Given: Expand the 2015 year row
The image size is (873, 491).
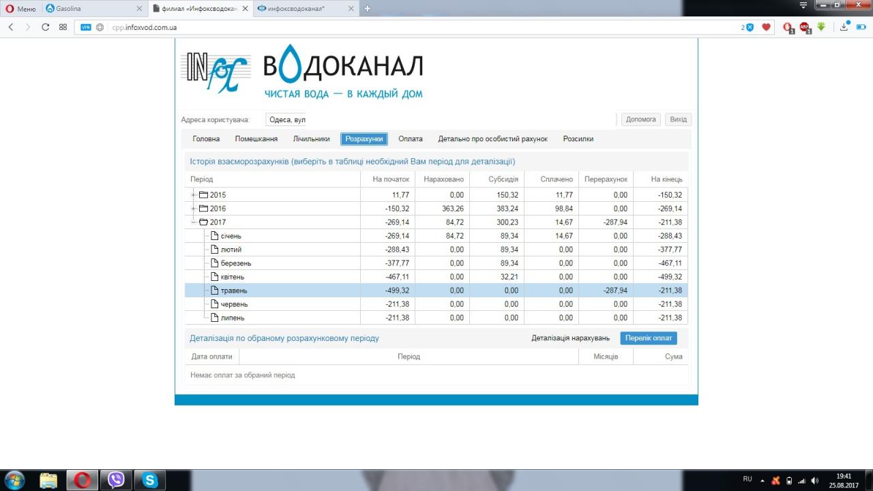Looking at the screenshot, I should [194, 195].
